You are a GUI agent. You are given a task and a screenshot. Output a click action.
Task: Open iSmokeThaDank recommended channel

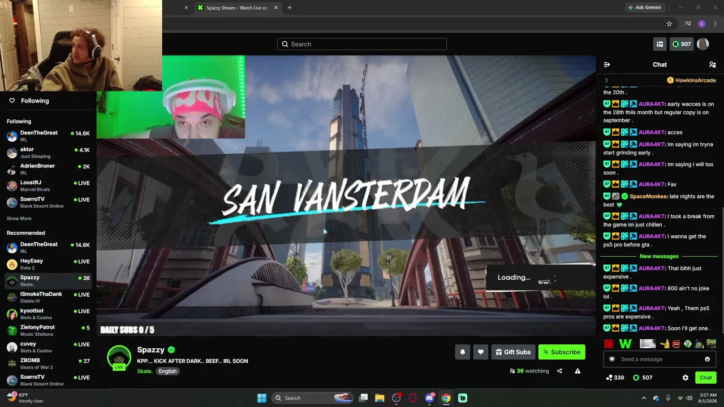(48, 297)
